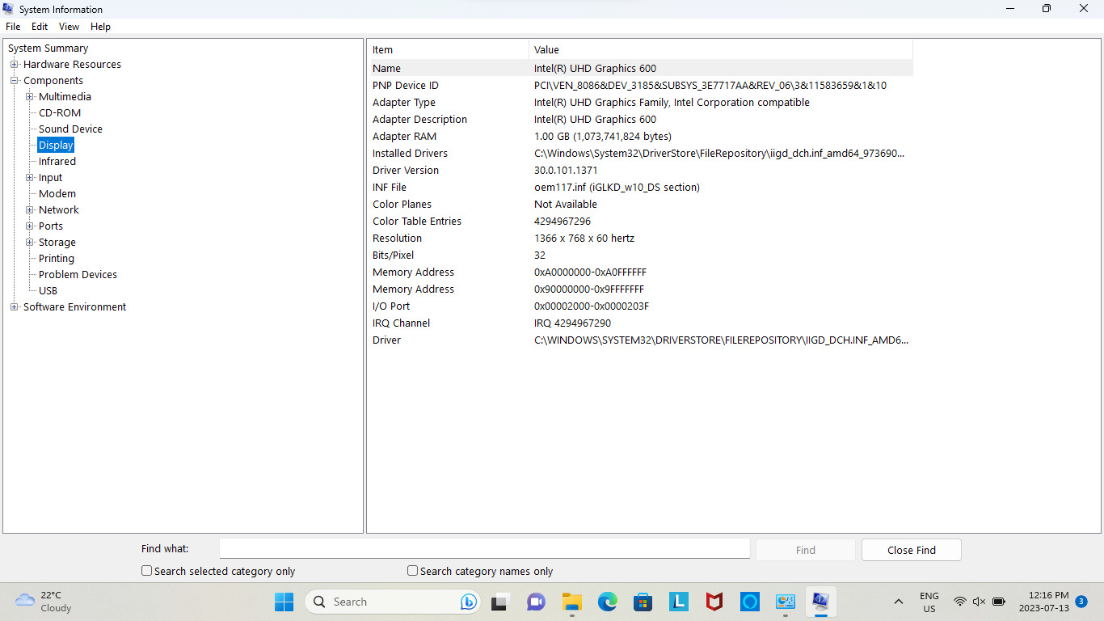The image size is (1104, 621).
Task: Click the Value column header
Action: 721,49
